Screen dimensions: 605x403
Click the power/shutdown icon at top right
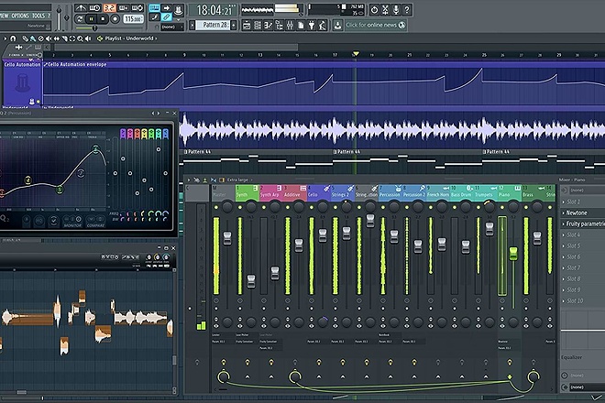tap(374, 10)
